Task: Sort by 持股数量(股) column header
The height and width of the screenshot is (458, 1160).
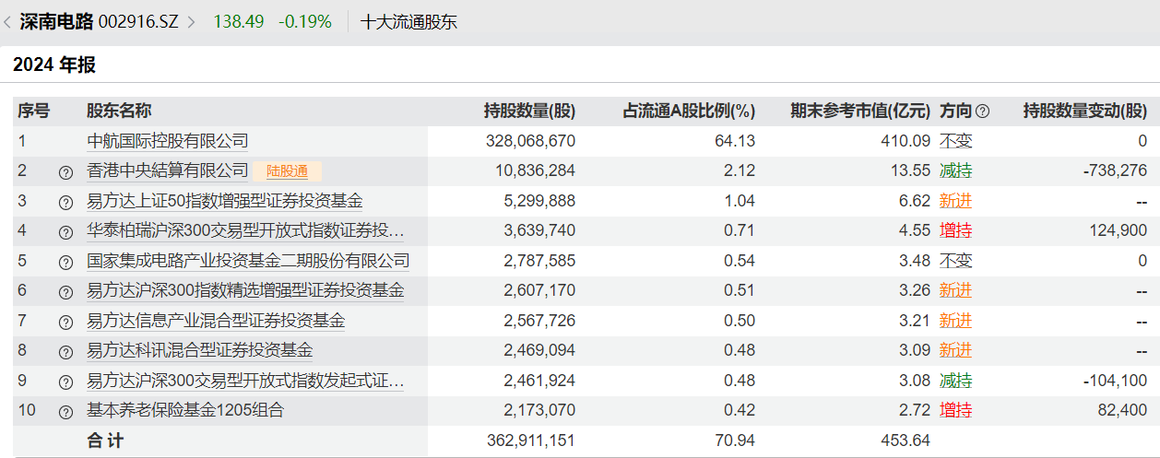Action: (x=529, y=112)
